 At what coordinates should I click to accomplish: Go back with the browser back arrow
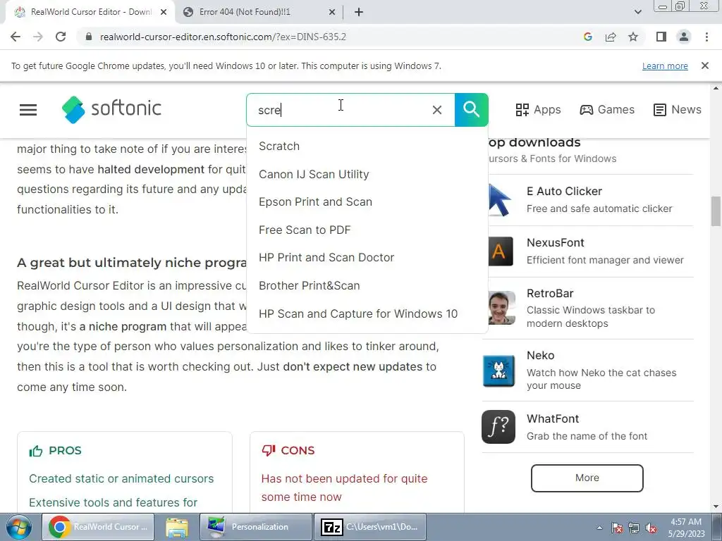click(x=16, y=37)
